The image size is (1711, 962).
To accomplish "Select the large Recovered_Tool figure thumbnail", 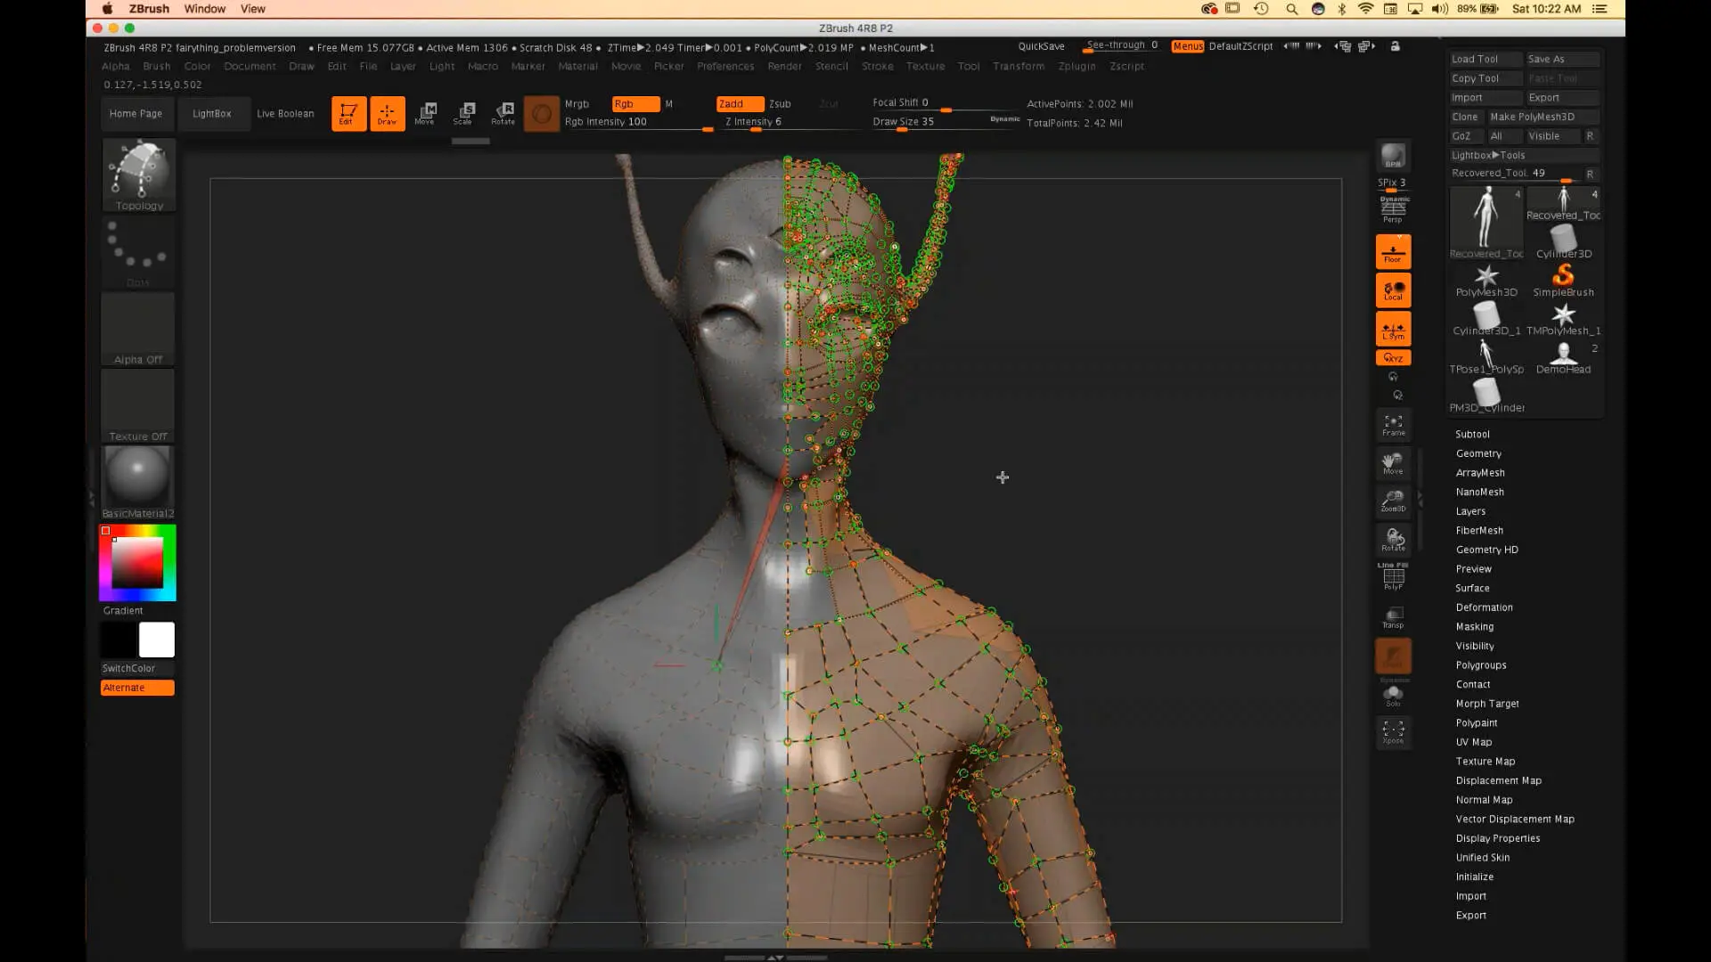I will pos(1486,222).
